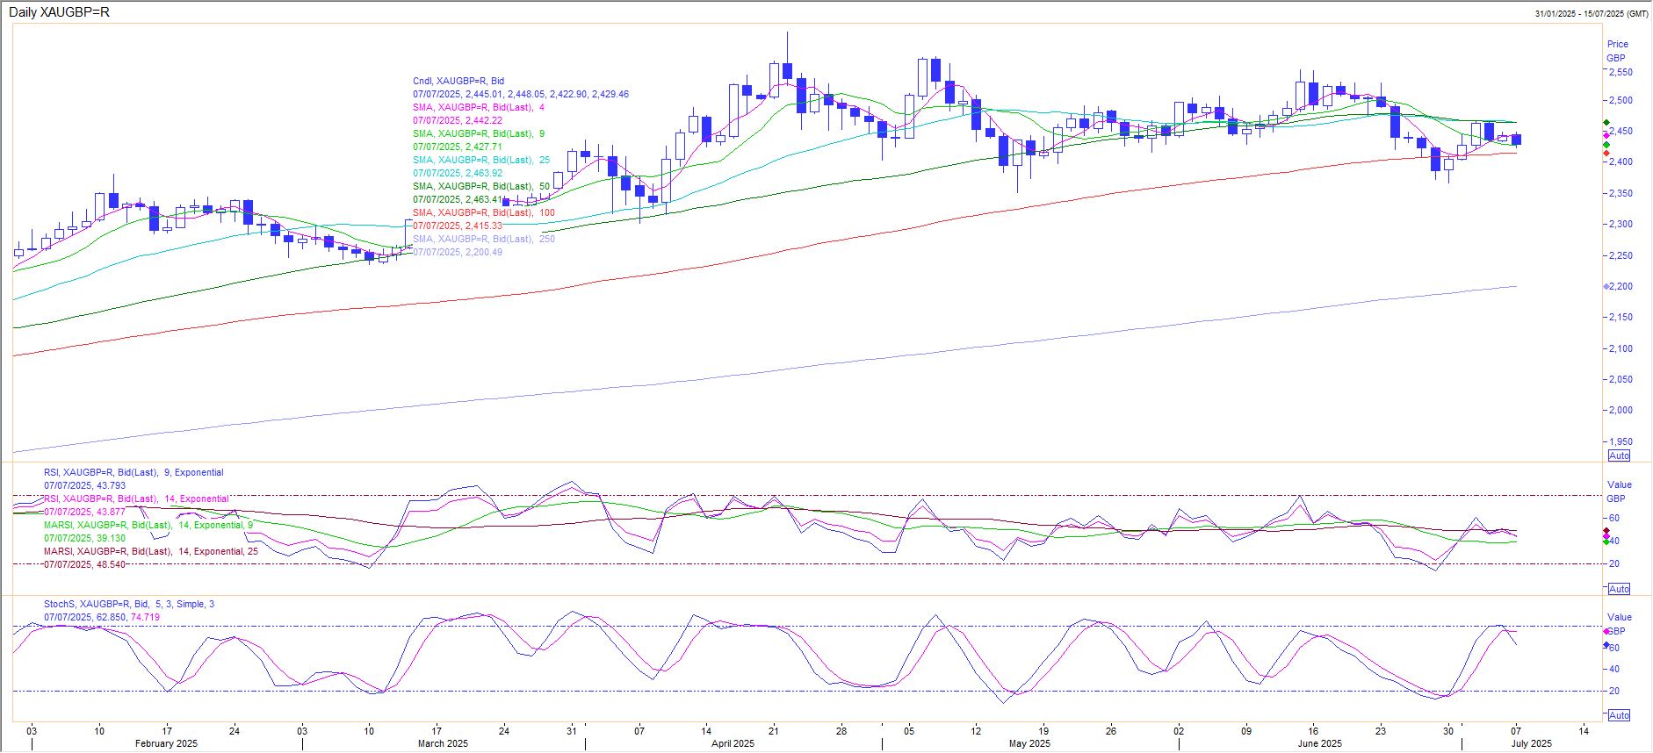This screenshot has width=1653, height=753.
Task: Click the blue marker on Stochastic axis
Action: (x=1606, y=645)
